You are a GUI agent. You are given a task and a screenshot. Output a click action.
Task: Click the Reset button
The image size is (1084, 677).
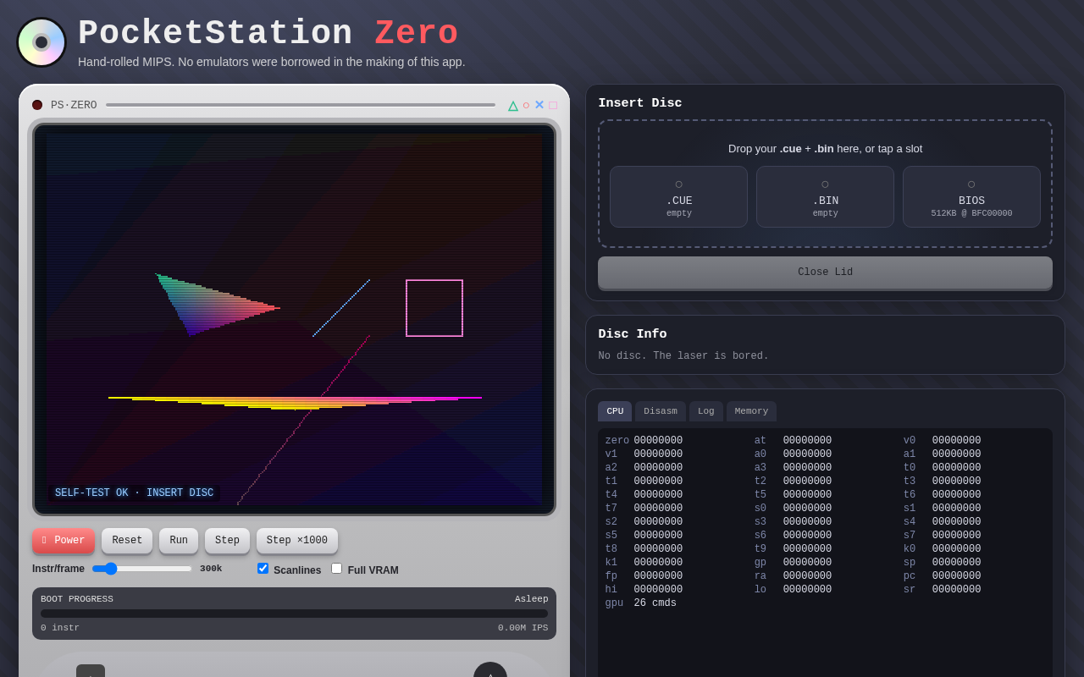127,541
